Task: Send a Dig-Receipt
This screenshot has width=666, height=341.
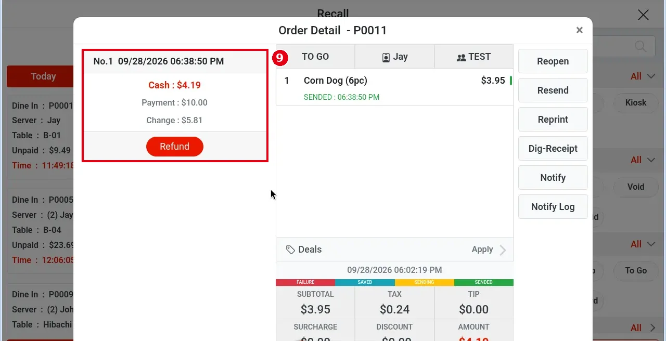Action: coord(553,149)
